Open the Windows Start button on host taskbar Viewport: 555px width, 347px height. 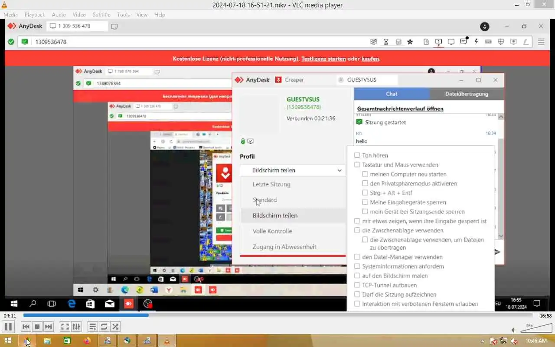[8, 341]
